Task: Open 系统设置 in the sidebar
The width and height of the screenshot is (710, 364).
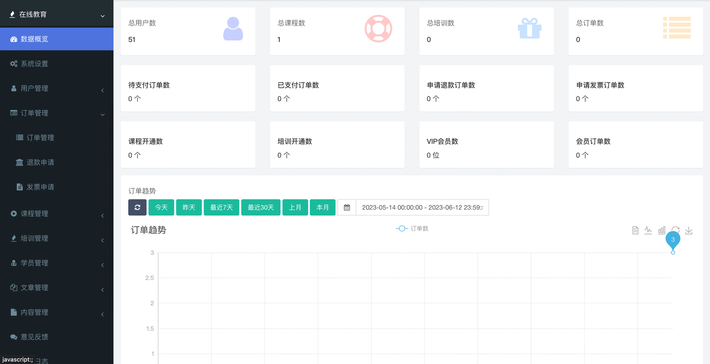Action: (34, 64)
